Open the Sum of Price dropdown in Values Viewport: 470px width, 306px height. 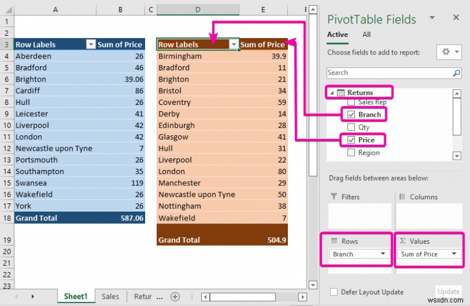pos(454,254)
